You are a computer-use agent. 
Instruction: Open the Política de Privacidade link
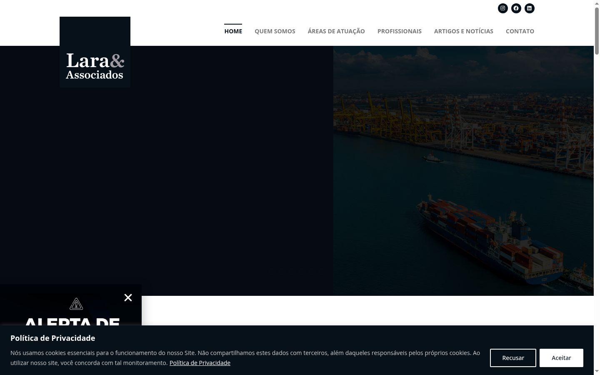click(200, 363)
